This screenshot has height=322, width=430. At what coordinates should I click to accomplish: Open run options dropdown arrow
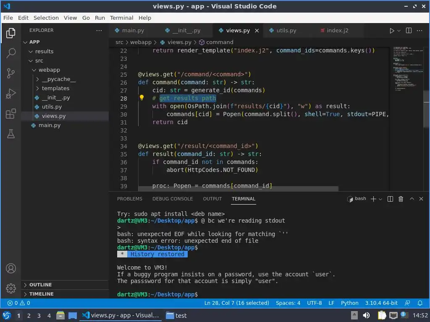click(x=399, y=31)
